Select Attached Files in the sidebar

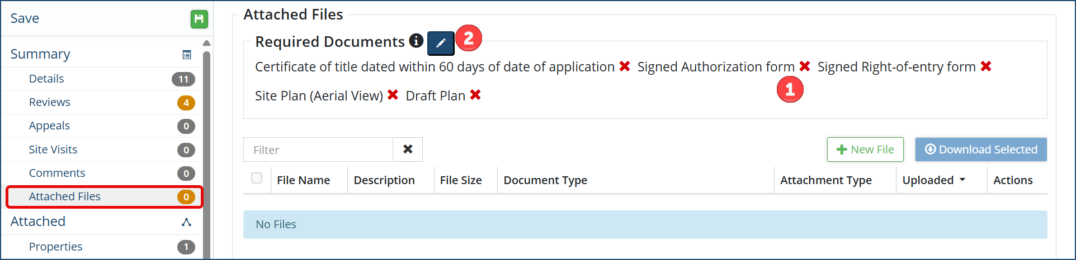[x=65, y=196]
